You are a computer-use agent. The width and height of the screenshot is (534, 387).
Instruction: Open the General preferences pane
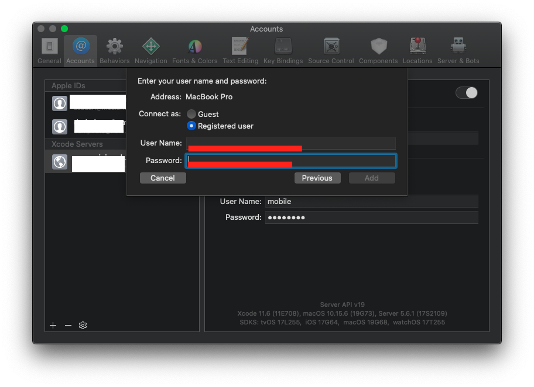49,51
